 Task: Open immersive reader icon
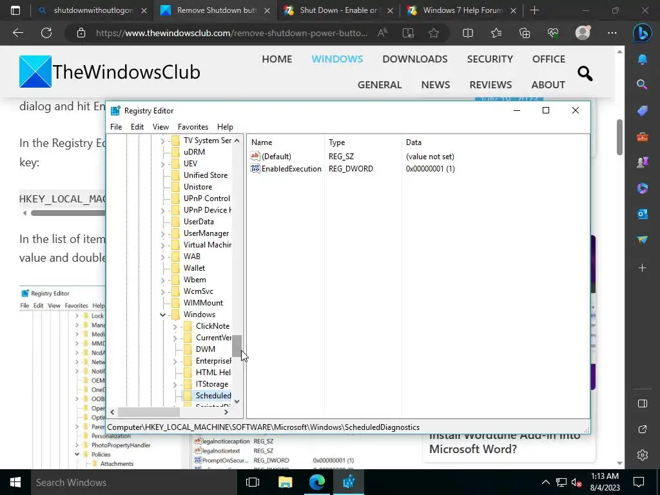tap(408, 33)
